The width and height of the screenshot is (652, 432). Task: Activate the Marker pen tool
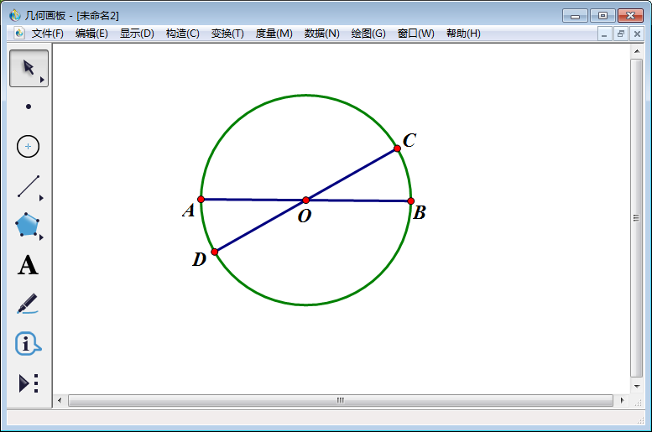point(28,304)
